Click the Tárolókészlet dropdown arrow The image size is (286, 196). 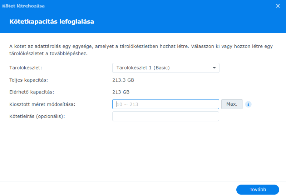coord(214,68)
